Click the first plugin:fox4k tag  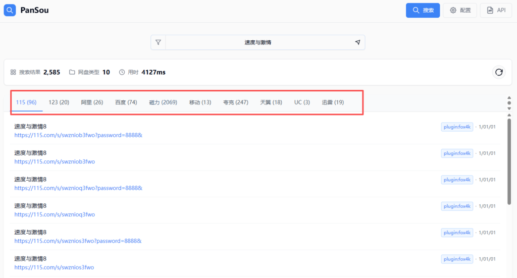pyautogui.click(x=456, y=127)
